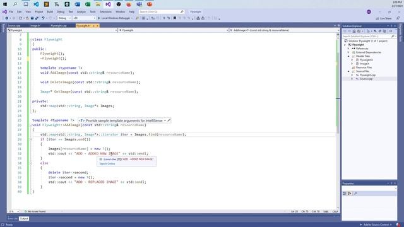
Task: Open the x86 platform dropdown
Action: pos(84,18)
